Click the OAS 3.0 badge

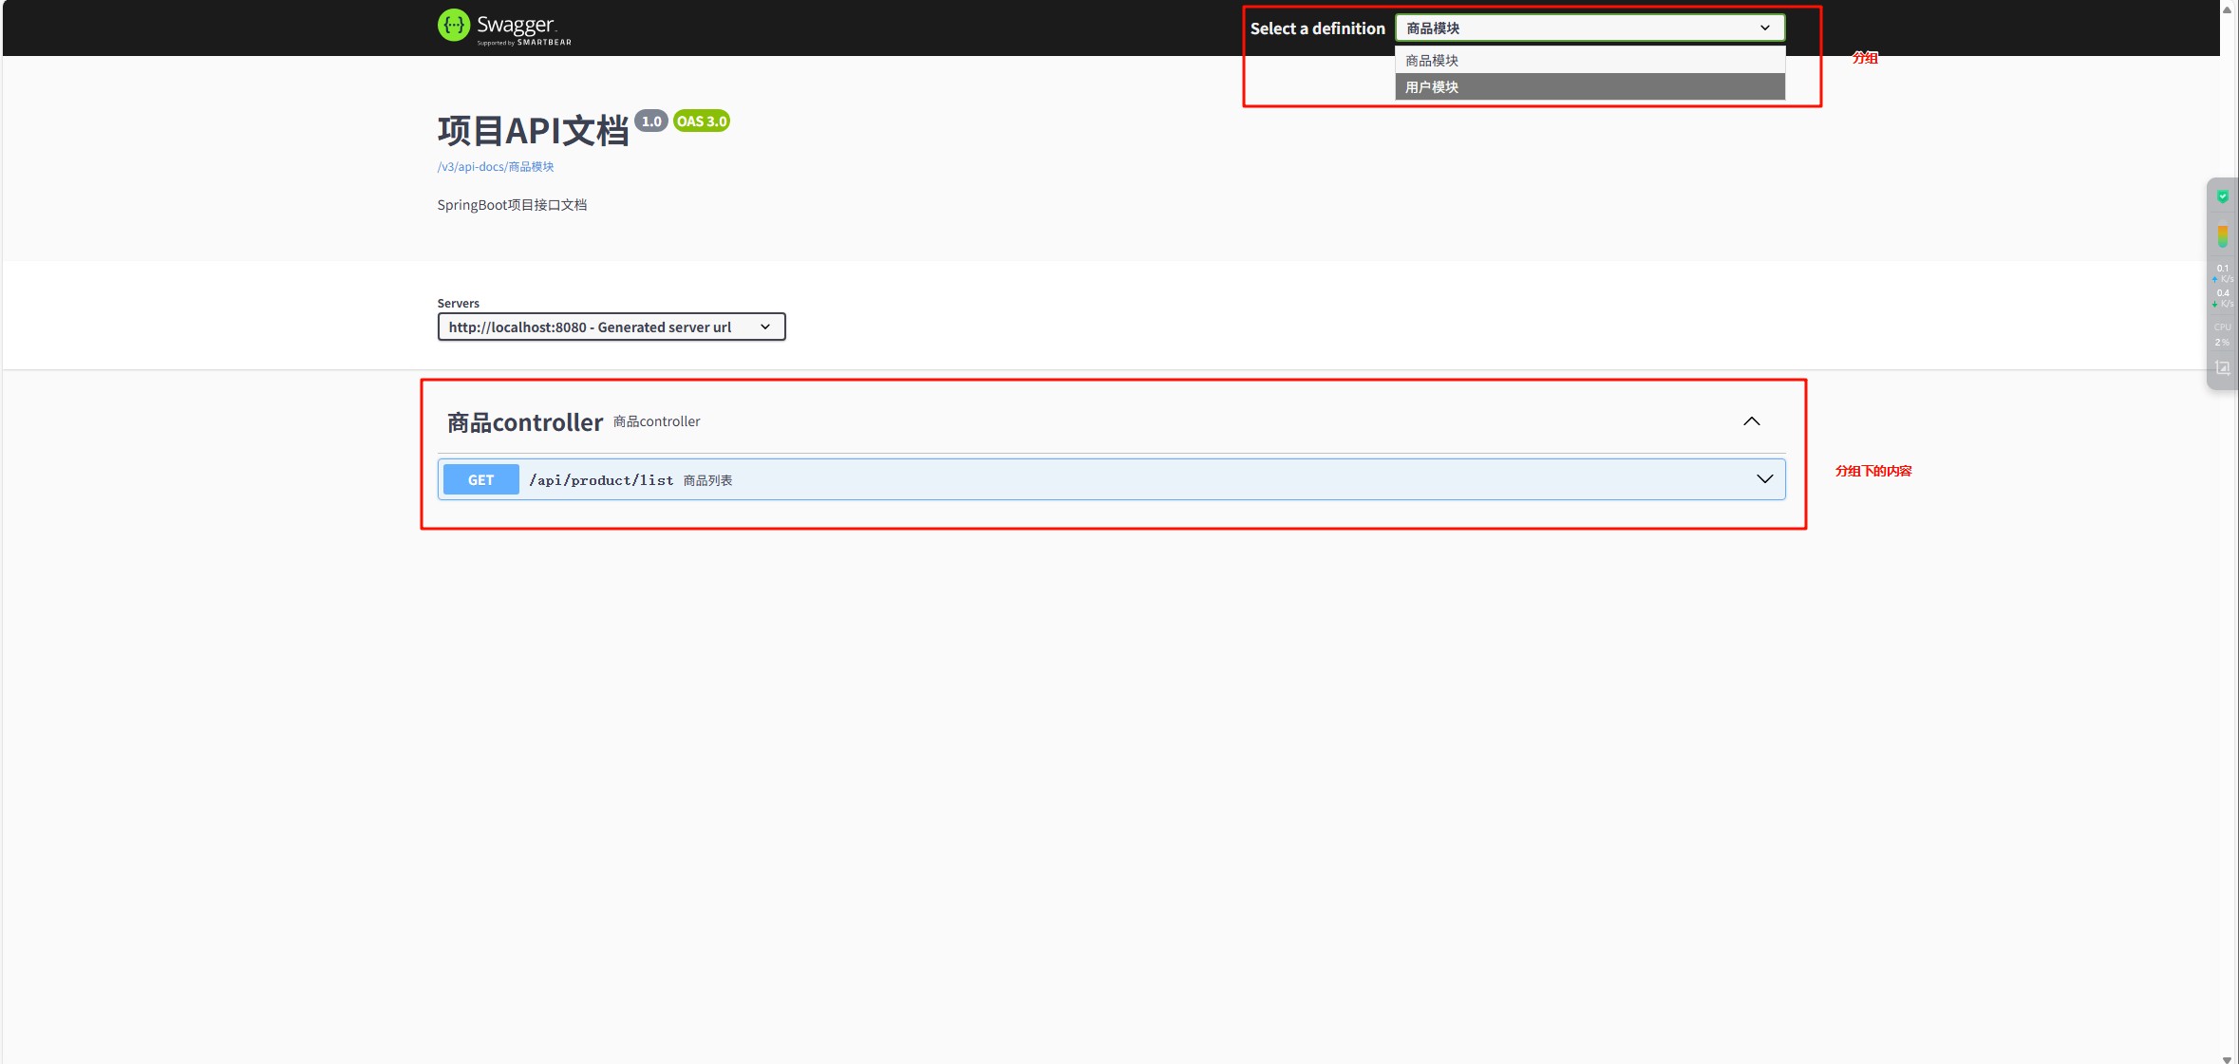(x=700, y=121)
